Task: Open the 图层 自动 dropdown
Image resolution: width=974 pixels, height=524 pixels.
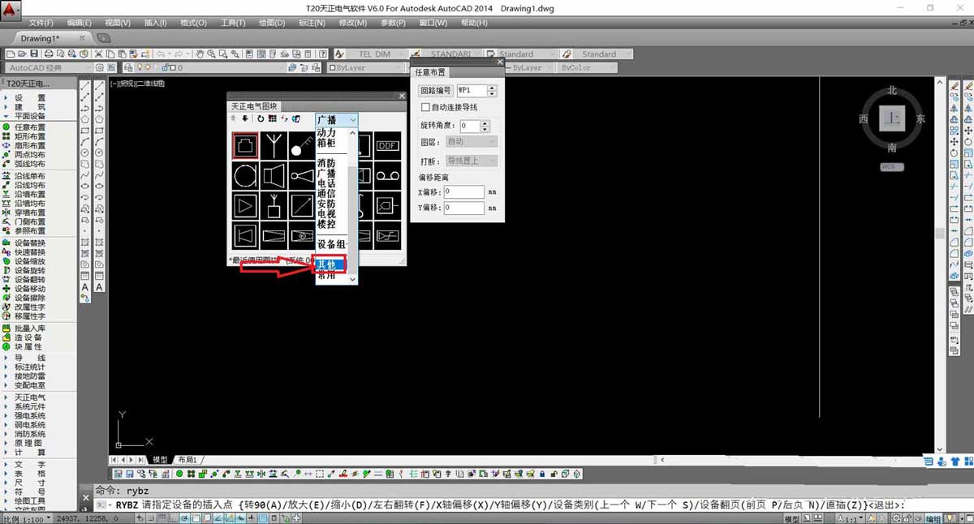Action: (x=471, y=142)
